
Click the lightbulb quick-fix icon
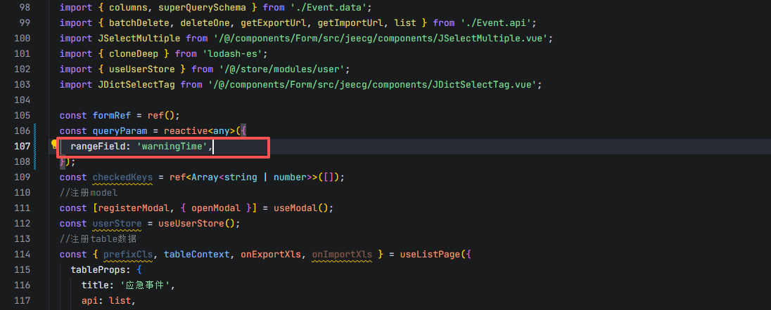tap(53, 146)
